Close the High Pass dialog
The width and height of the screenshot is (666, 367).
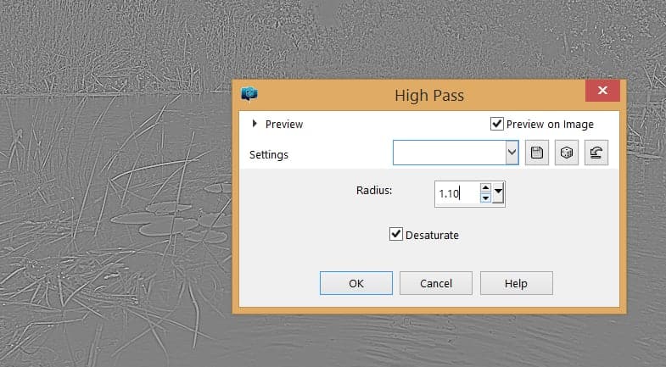[602, 92]
